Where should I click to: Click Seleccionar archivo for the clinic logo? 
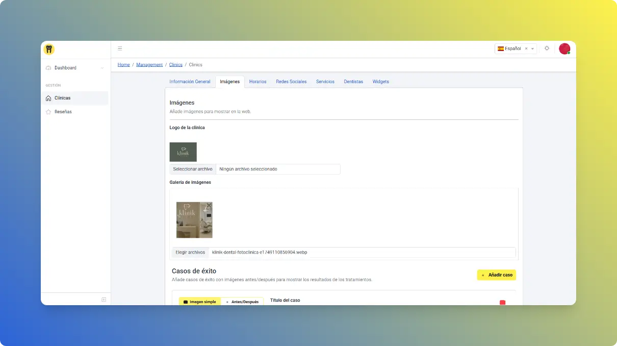(193, 169)
